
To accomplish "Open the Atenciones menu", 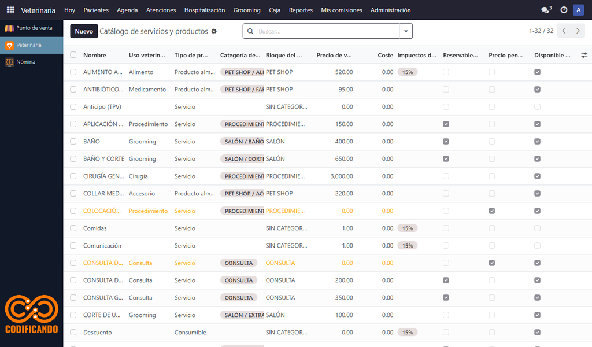I will pos(161,10).
